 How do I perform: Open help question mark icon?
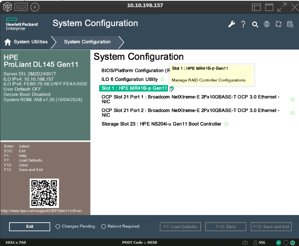pos(243,24)
